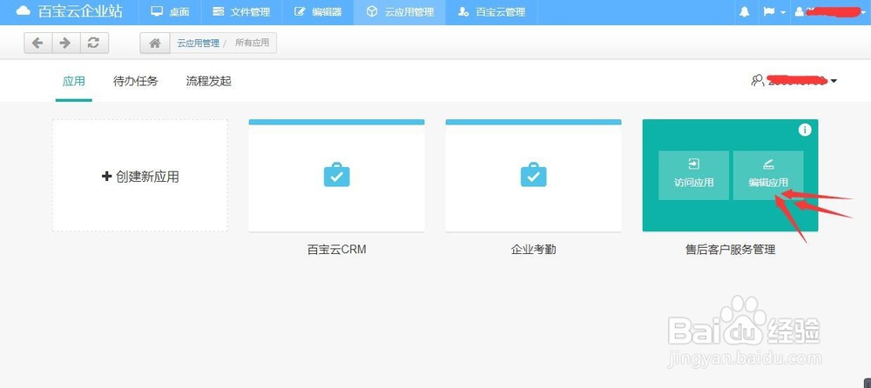Click the refresh icon button
Viewport: 871px width, 388px height.
click(94, 43)
